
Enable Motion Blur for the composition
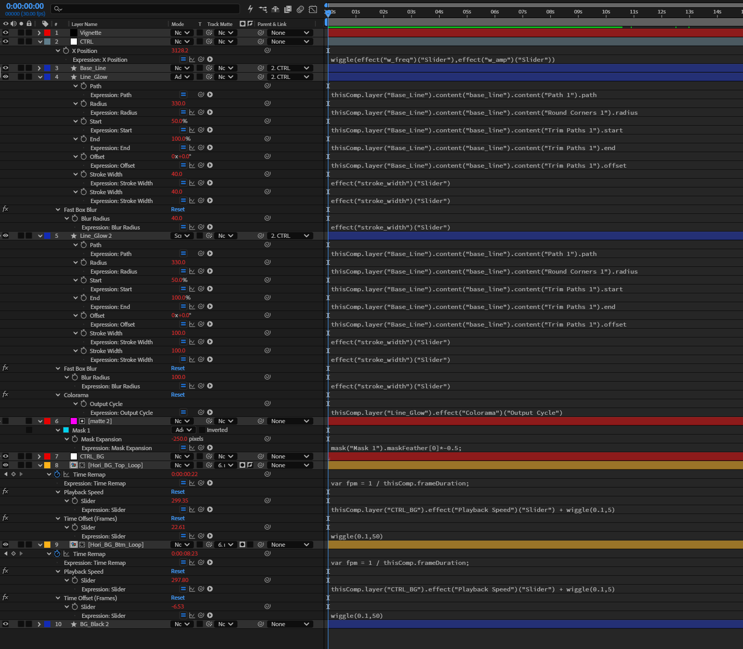pyautogui.click(x=300, y=9)
